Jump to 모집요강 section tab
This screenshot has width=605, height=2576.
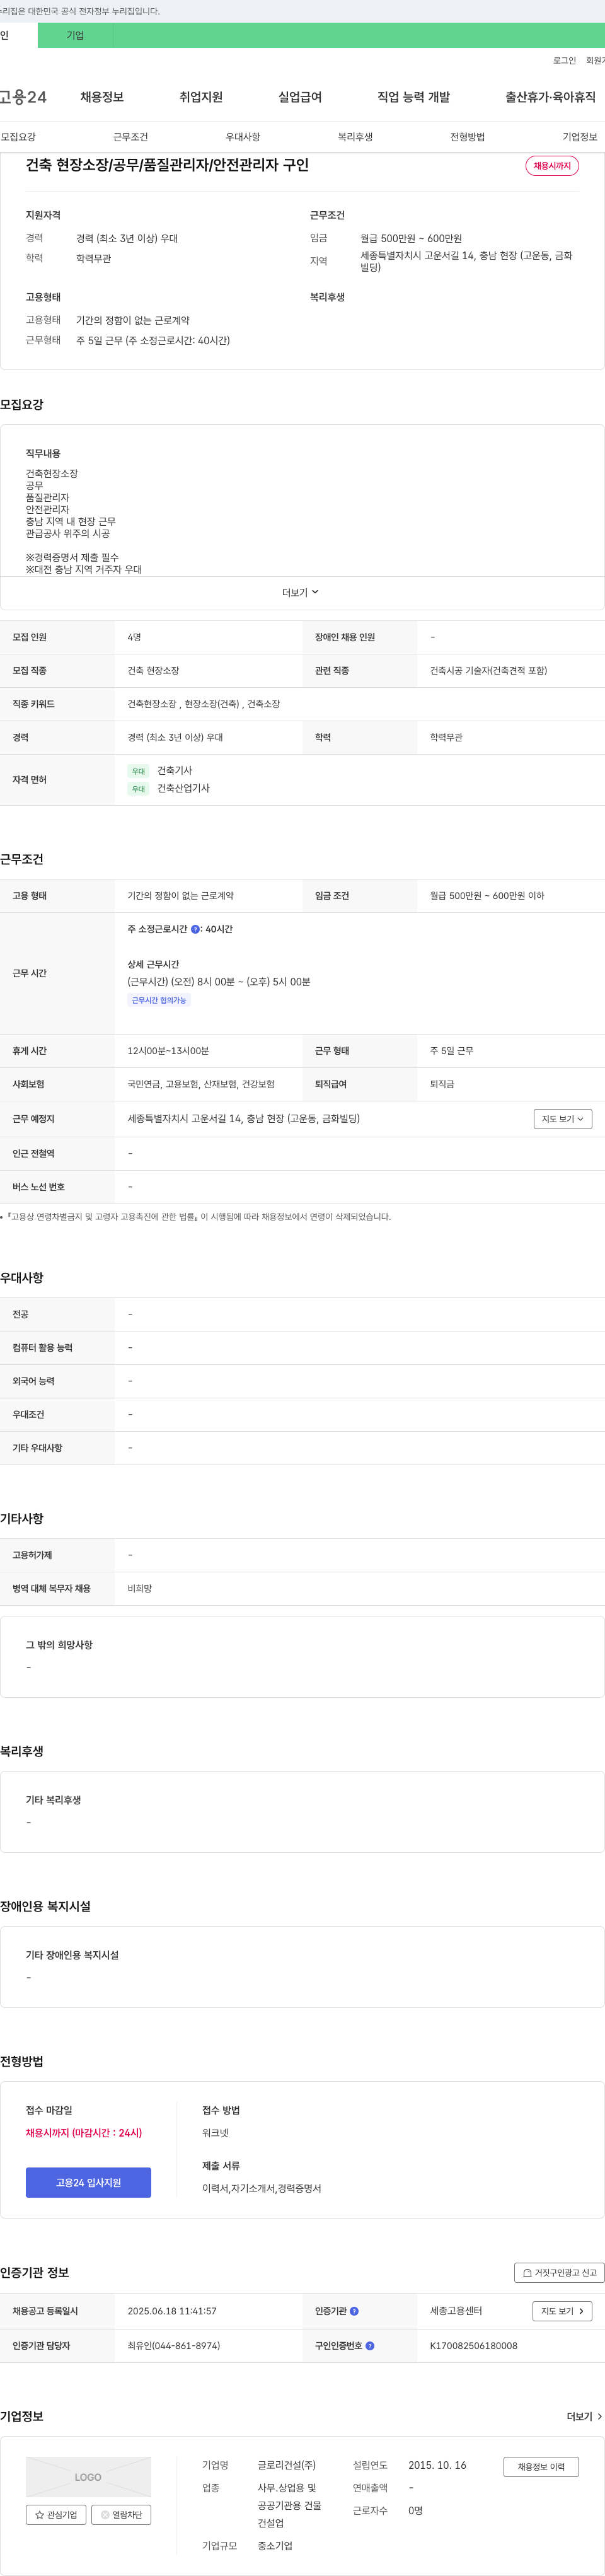pyautogui.click(x=18, y=137)
